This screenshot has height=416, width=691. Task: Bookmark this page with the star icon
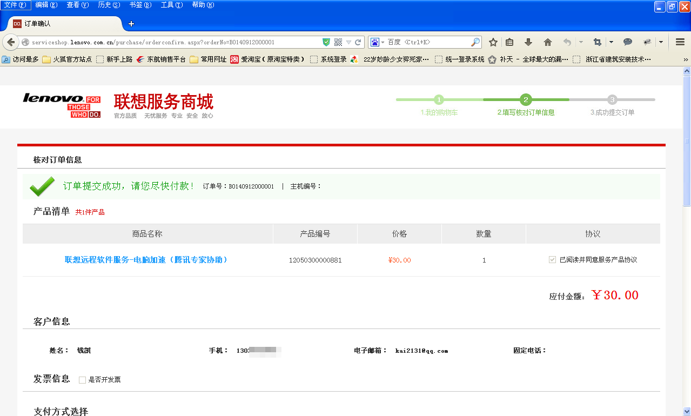[493, 42]
